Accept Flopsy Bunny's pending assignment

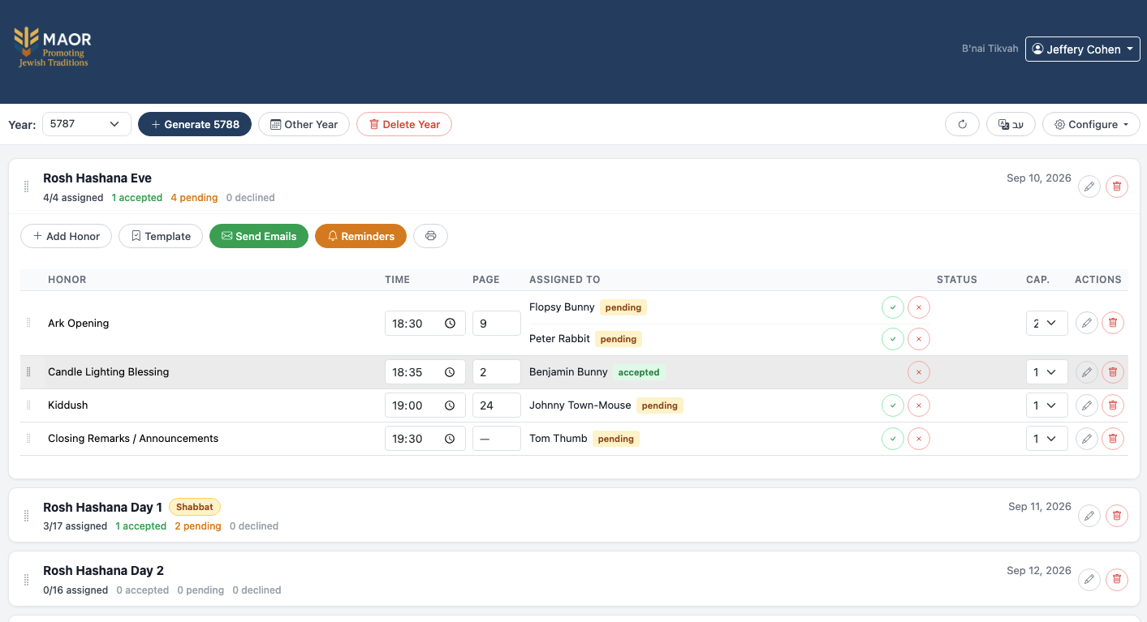[x=892, y=307]
